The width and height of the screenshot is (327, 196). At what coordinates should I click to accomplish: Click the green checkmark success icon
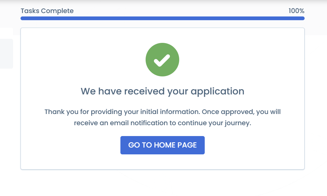pos(162,60)
